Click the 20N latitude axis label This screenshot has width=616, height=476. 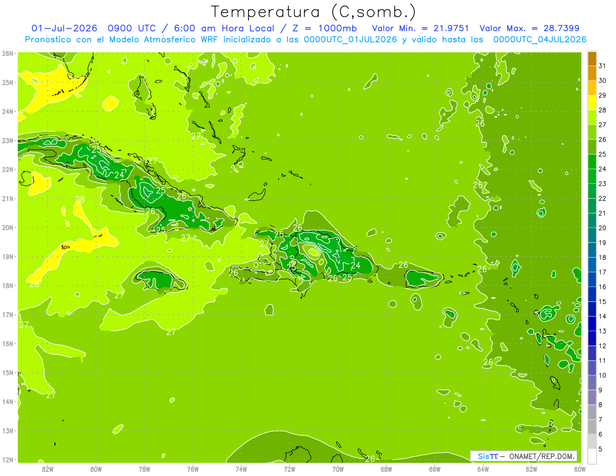[8, 227]
